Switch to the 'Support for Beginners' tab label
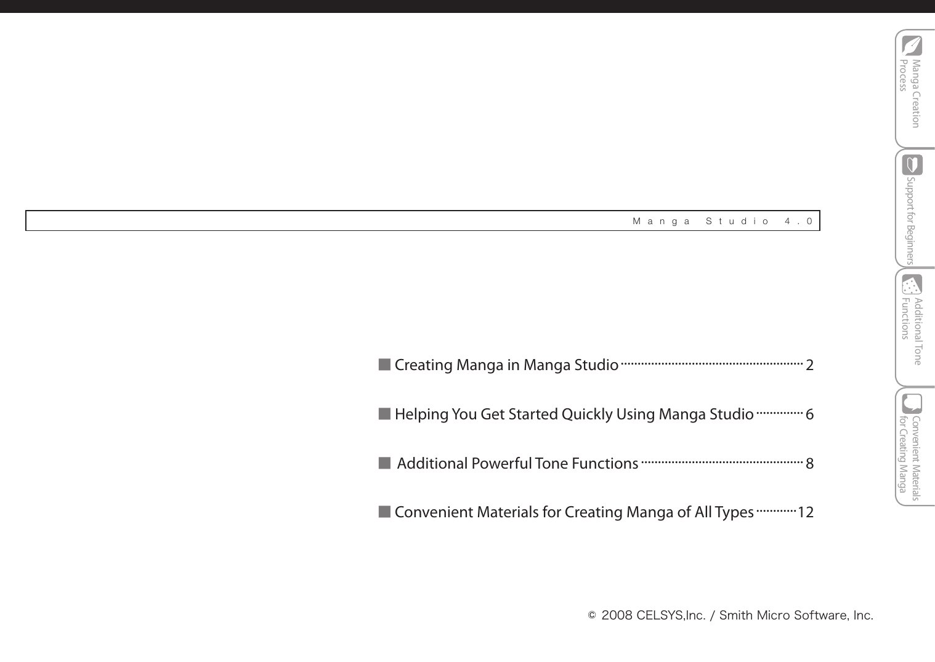This screenshot has width=935, height=662. [910, 221]
